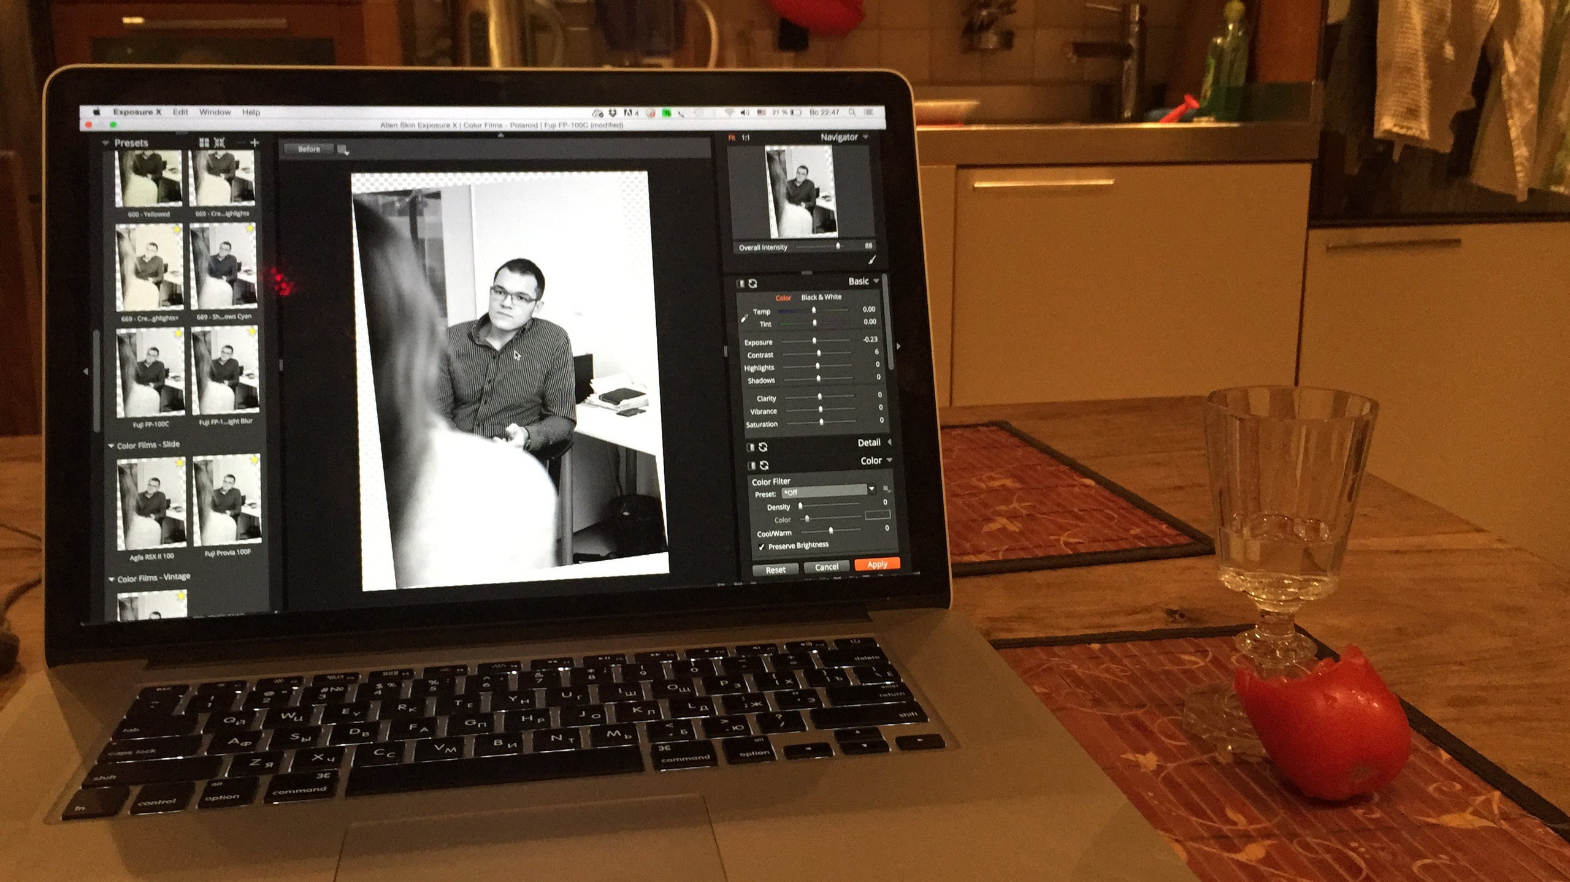
Task: Click the add preset plus icon
Action: click(x=255, y=142)
